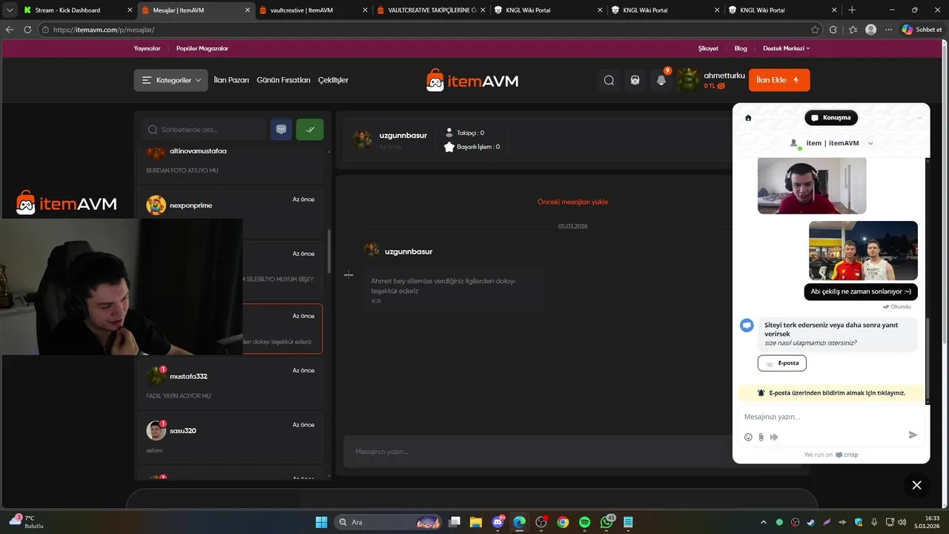Switch to vaultcreative | ItemAVM tab
Image resolution: width=949 pixels, height=534 pixels.
(x=311, y=10)
